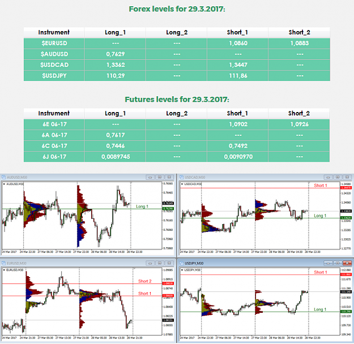Close the USDJPY,M30 chart window
The image size is (354, 344).
pos(347,263)
